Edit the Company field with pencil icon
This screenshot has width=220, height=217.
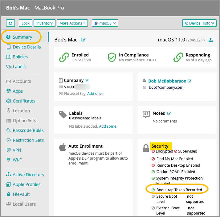coord(87,81)
